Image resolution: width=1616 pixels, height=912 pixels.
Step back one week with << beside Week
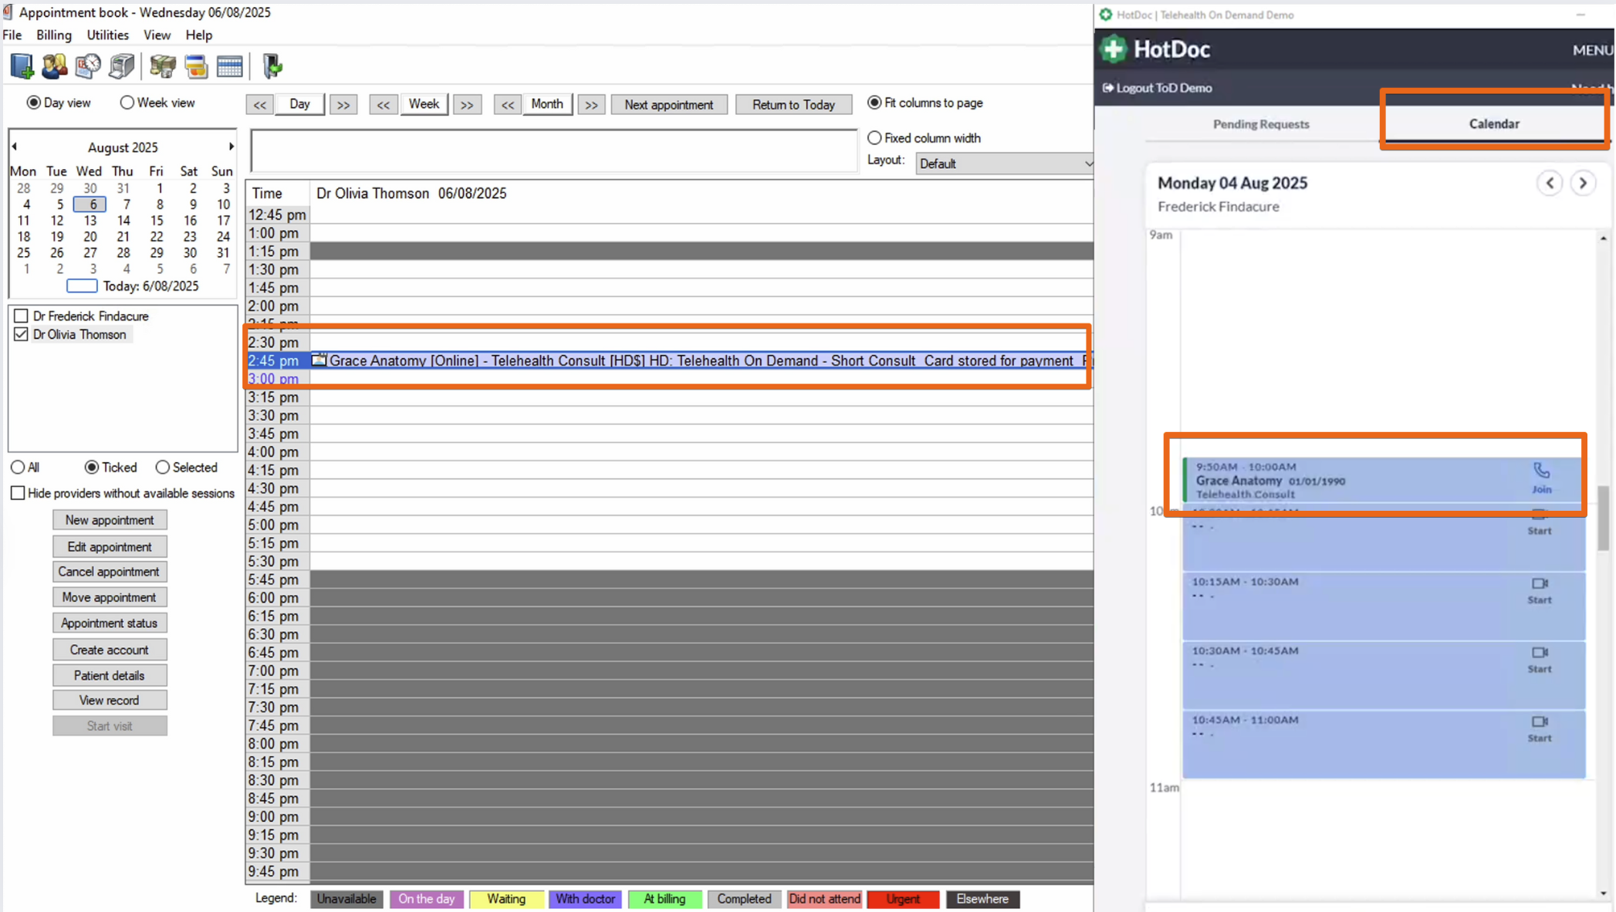384,105
